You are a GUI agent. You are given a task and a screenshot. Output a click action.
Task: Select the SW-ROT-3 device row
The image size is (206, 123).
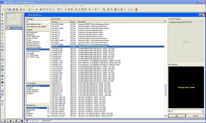point(108,30)
